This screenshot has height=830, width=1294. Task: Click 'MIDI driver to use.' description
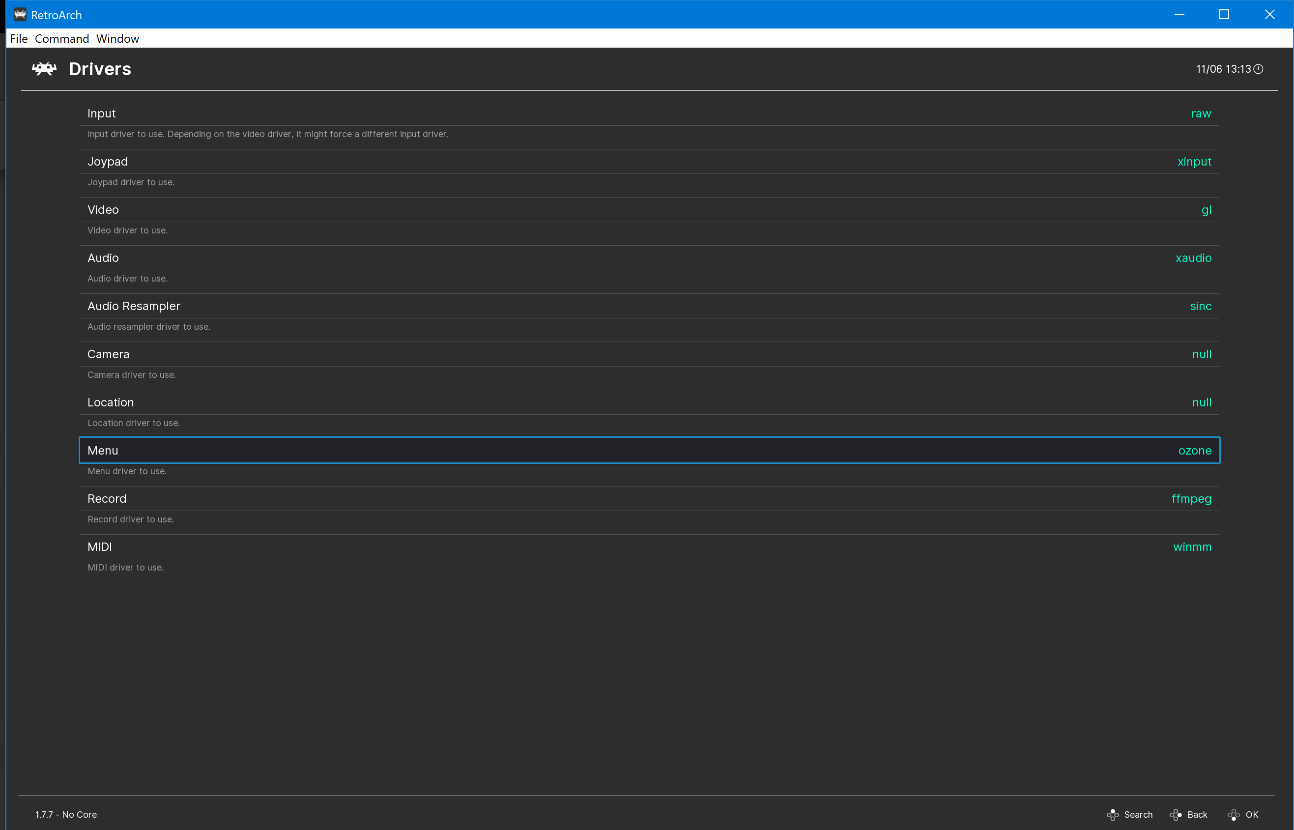pos(126,568)
